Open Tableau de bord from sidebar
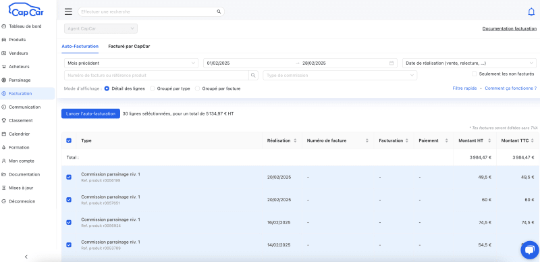The width and height of the screenshot is (540, 262). coord(25,26)
